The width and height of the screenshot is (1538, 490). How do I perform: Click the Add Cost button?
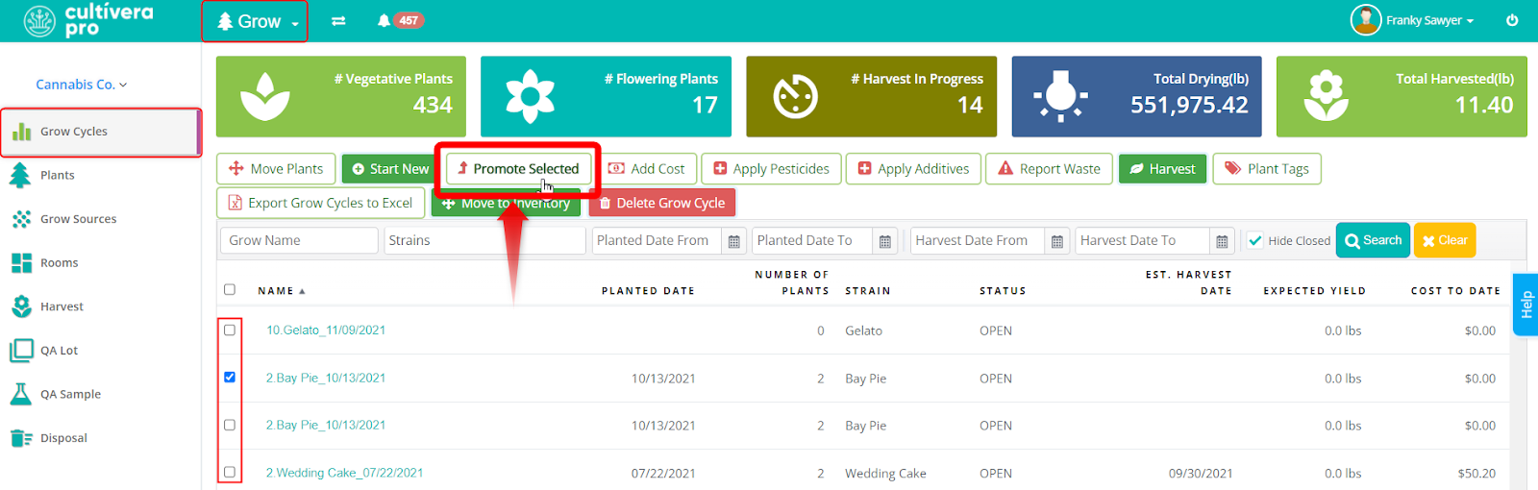point(649,169)
